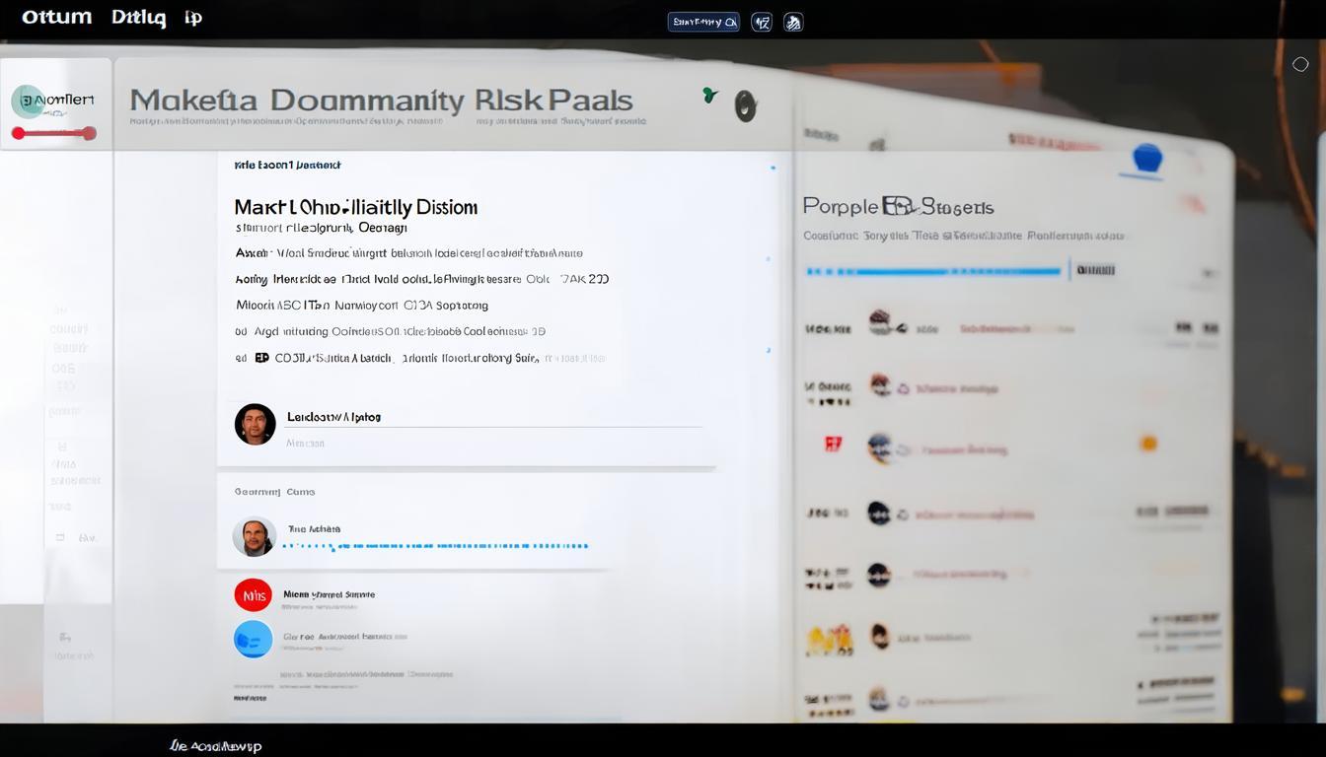
Task: Click the blue progress bar in Porpple panel
Action: (932, 270)
